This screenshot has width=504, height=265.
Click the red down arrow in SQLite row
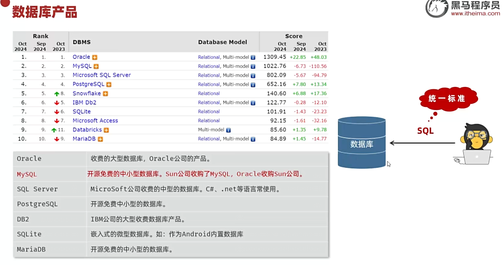[57, 112]
